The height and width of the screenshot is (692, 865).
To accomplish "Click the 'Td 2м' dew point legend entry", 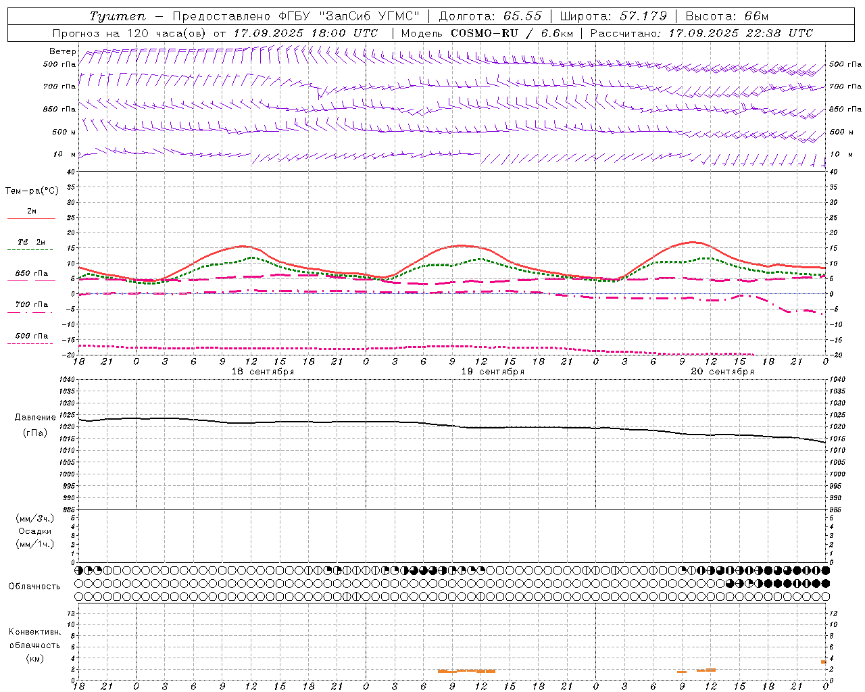I will click(x=32, y=242).
